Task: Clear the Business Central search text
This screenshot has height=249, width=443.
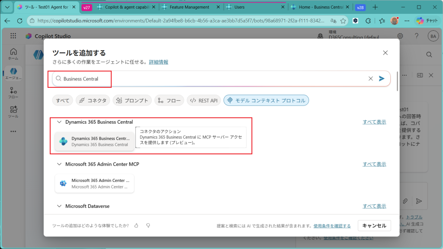Action: (370, 79)
